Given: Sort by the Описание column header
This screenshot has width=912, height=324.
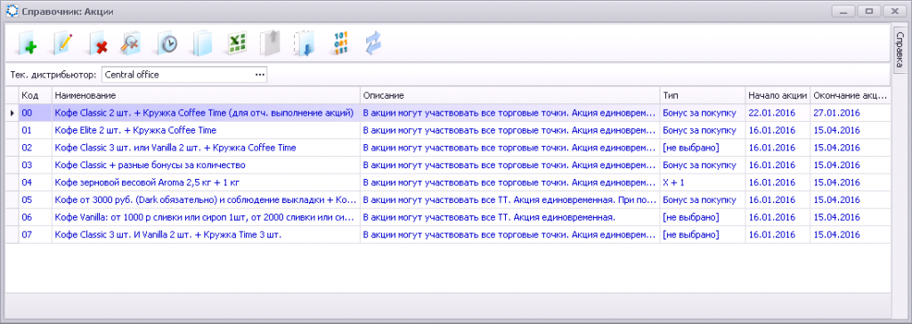Looking at the screenshot, I should tap(509, 95).
